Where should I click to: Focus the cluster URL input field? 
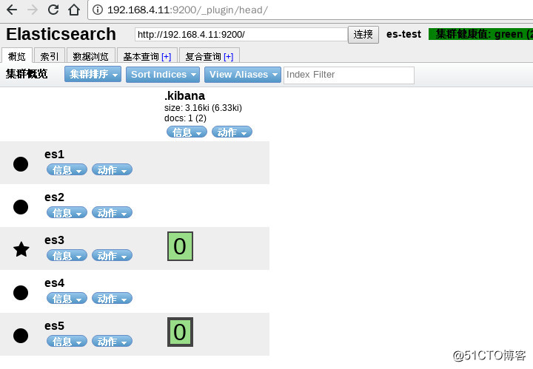click(241, 35)
